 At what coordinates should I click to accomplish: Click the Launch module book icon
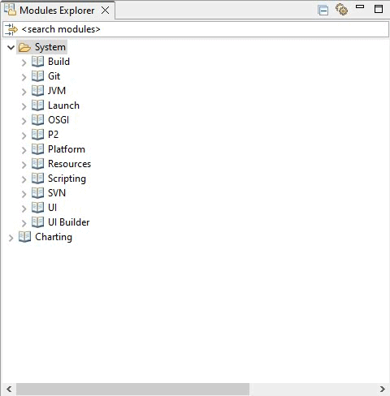[37, 105]
